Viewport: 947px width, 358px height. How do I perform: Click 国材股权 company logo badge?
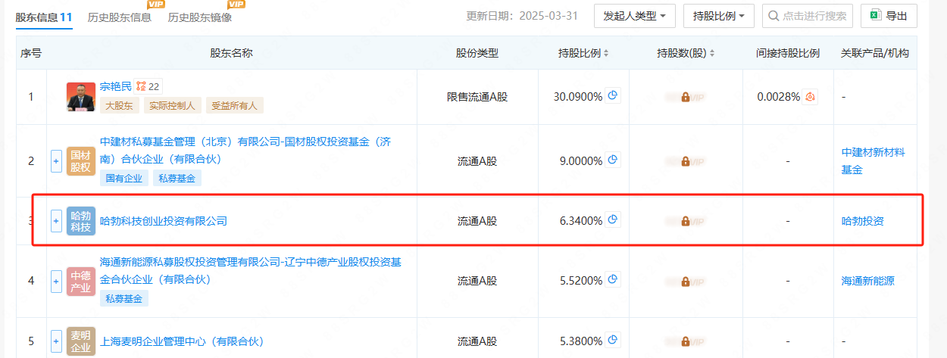coord(81,161)
